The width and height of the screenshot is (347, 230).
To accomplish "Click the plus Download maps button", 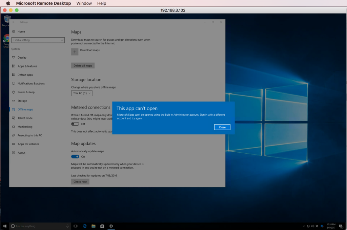I will point(75,52).
